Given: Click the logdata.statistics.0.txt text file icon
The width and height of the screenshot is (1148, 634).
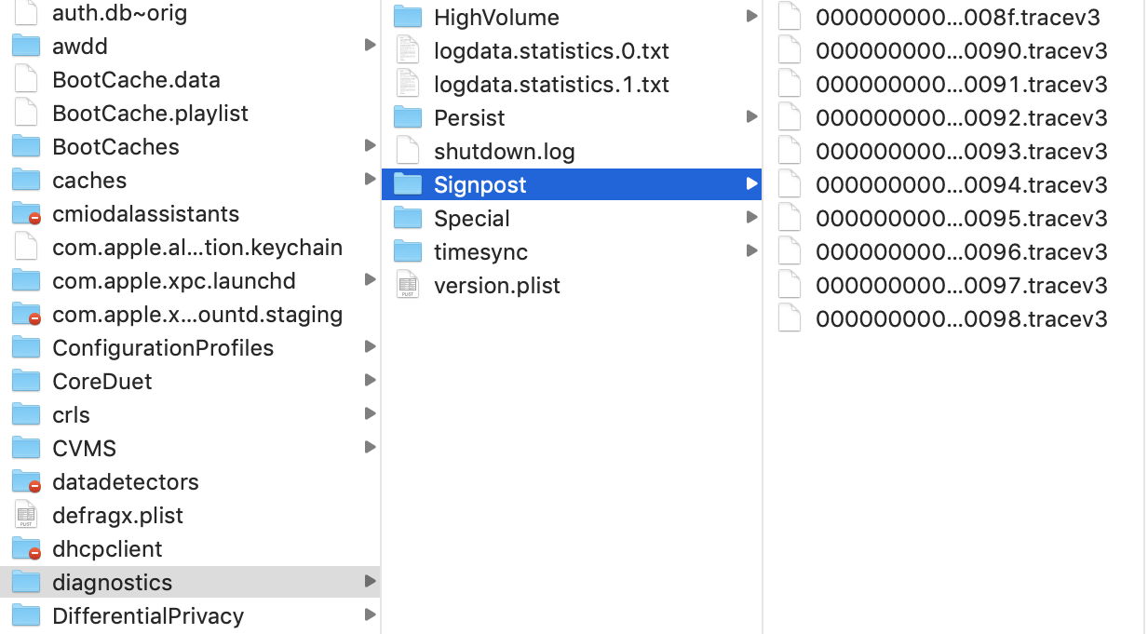Looking at the screenshot, I should pos(408,50).
